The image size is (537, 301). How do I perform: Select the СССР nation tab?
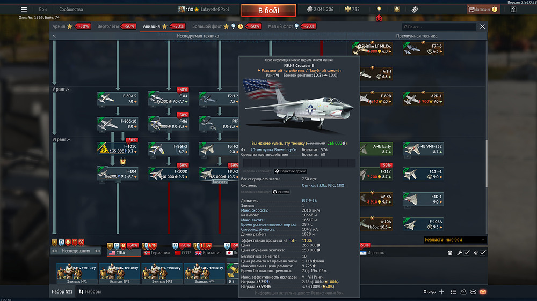[x=183, y=253]
